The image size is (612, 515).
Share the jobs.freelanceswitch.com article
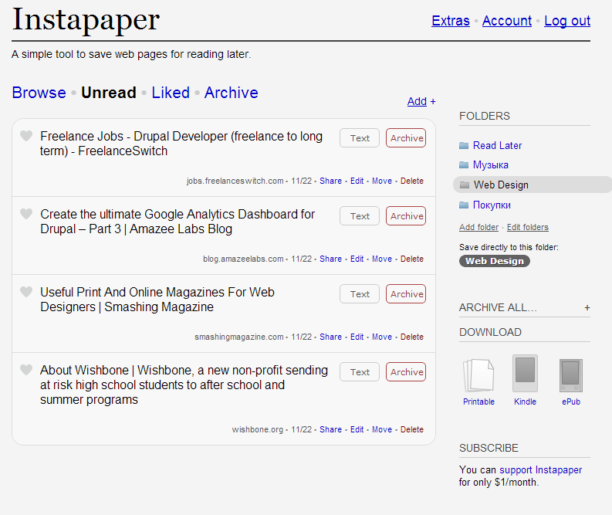click(330, 181)
